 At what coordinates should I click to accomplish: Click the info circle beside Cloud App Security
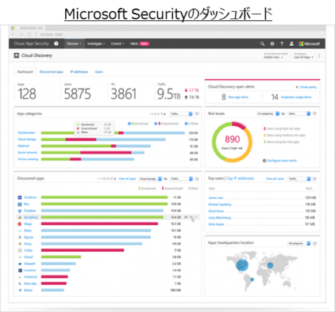56,43
